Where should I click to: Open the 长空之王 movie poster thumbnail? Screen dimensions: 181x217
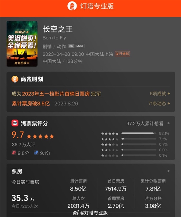[22, 44]
